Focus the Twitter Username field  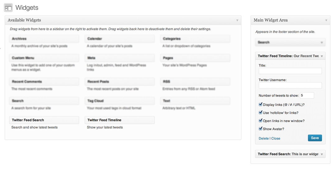290,85
